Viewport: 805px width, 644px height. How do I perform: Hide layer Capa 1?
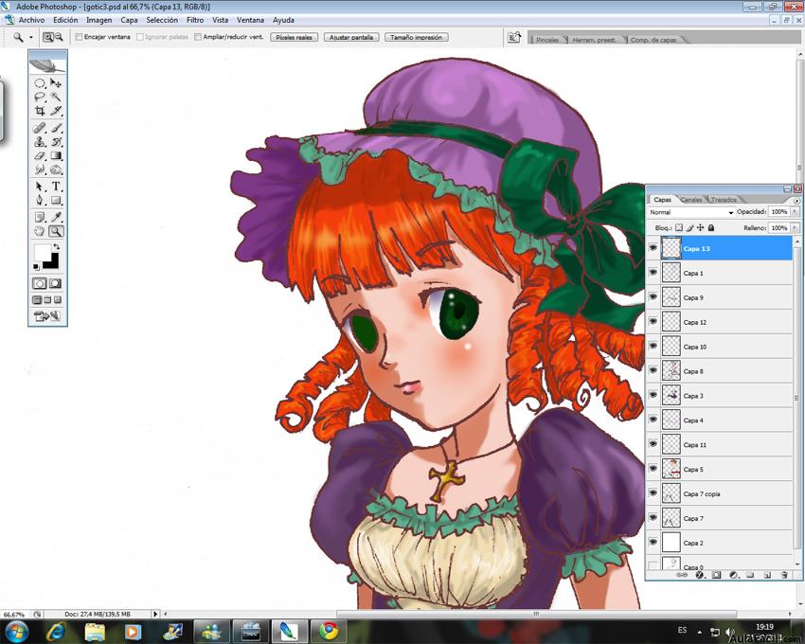click(x=653, y=273)
